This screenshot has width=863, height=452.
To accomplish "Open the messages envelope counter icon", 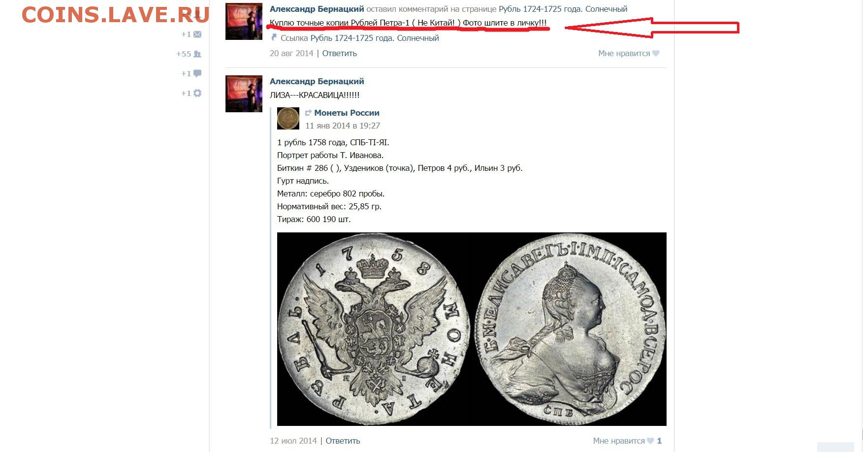I will 197,34.
